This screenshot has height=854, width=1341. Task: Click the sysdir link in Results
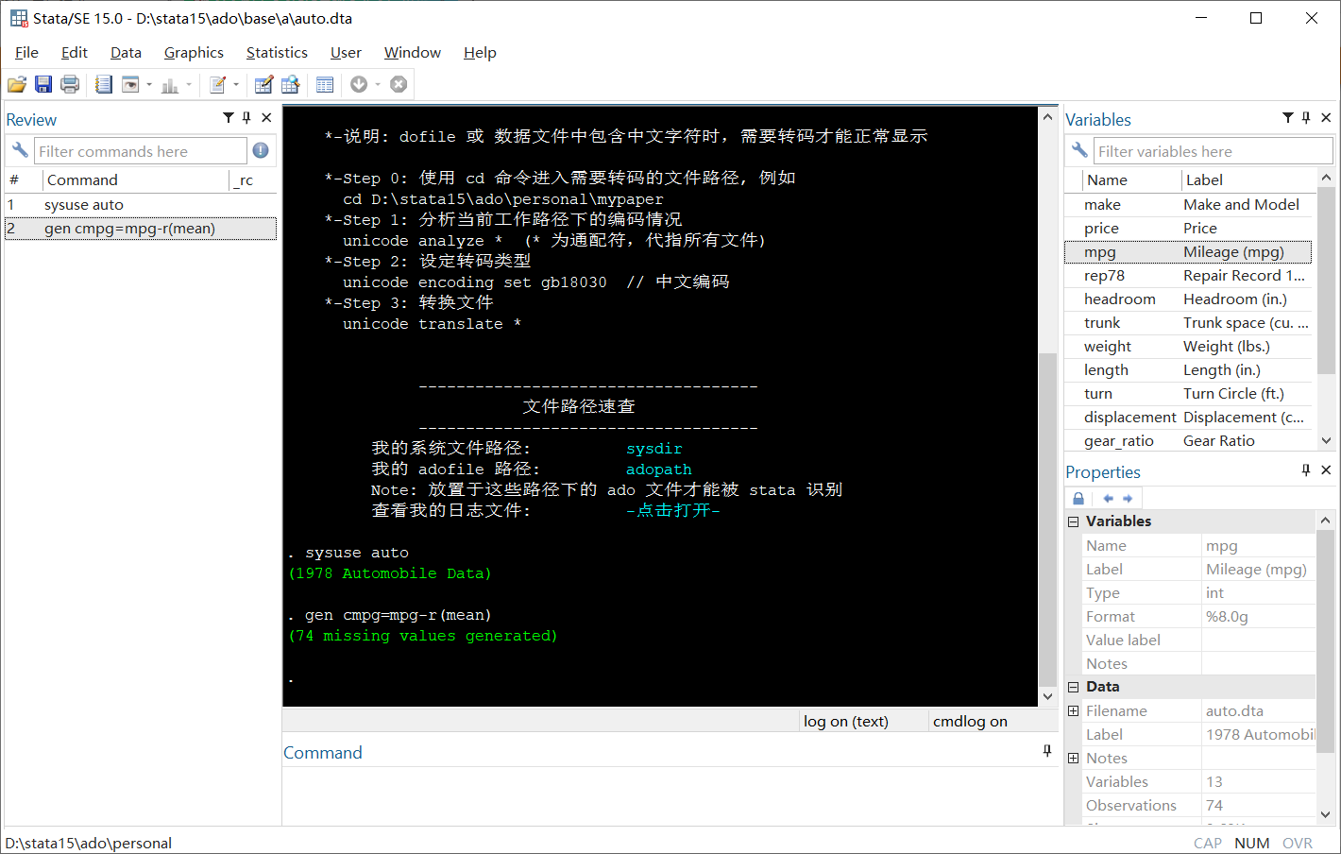654,449
